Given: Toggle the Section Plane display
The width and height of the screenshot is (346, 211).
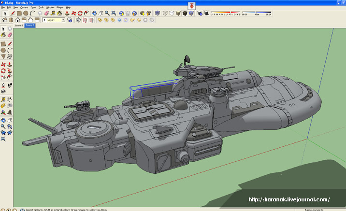Looking at the screenshot, I should click(85, 20).
